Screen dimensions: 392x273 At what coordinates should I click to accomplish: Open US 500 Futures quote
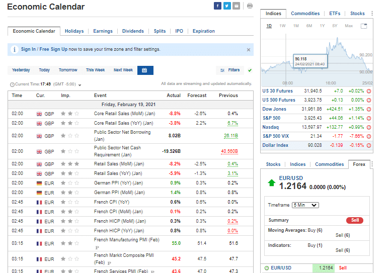pyautogui.click(x=279, y=100)
